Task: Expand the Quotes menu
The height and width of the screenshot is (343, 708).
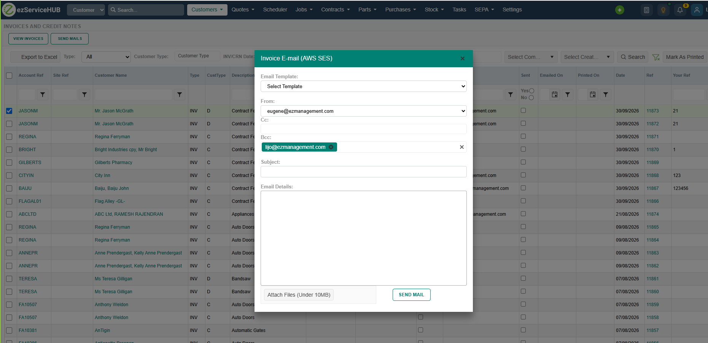Action: [x=243, y=10]
